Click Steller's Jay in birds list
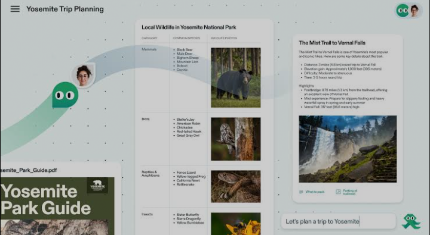The width and height of the screenshot is (430, 235). pos(186,120)
